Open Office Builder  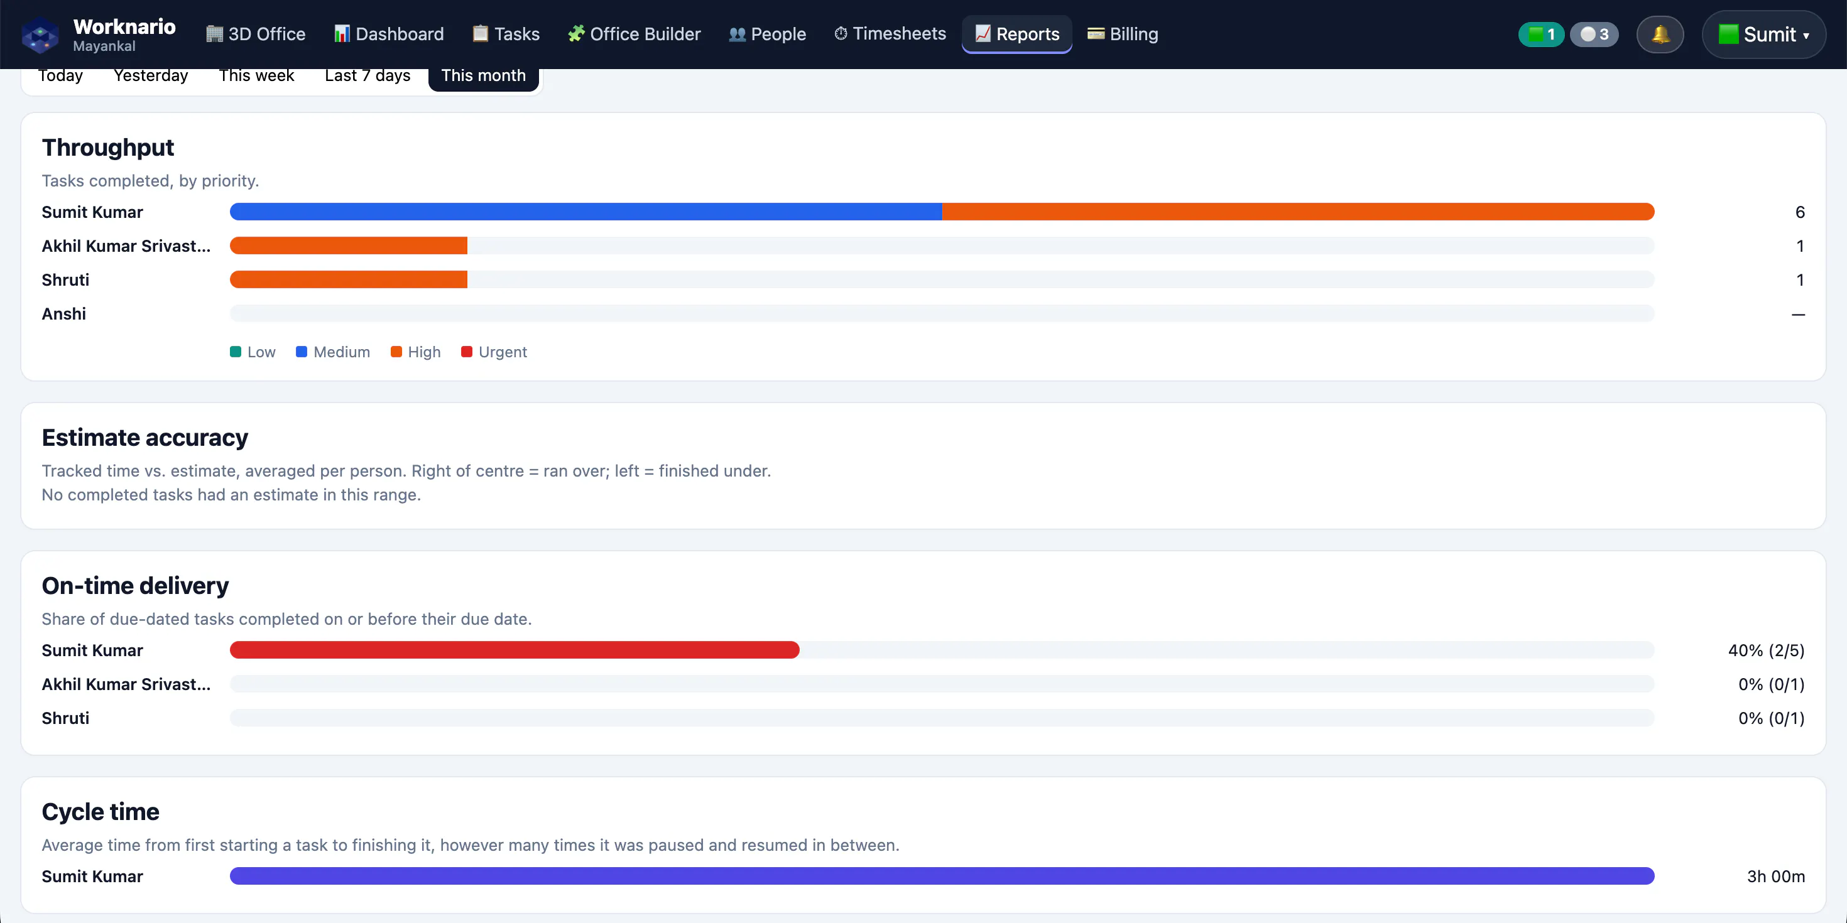tap(634, 34)
